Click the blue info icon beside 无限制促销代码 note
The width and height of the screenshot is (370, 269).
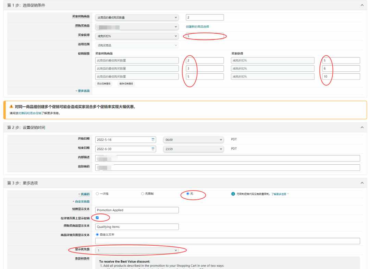coord(233,194)
